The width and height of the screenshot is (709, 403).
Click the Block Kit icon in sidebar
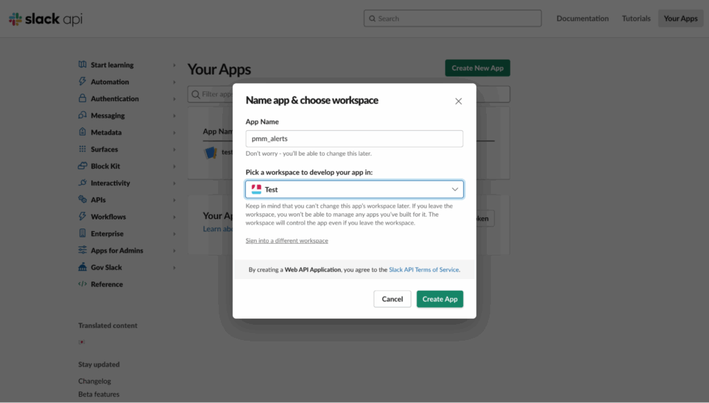82,166
